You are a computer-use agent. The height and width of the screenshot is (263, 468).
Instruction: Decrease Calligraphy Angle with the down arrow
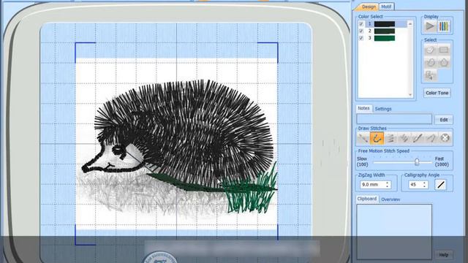point(424,186)
